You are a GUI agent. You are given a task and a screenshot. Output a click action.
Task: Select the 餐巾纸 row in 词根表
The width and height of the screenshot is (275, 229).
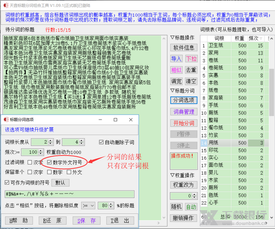[235, 128]
